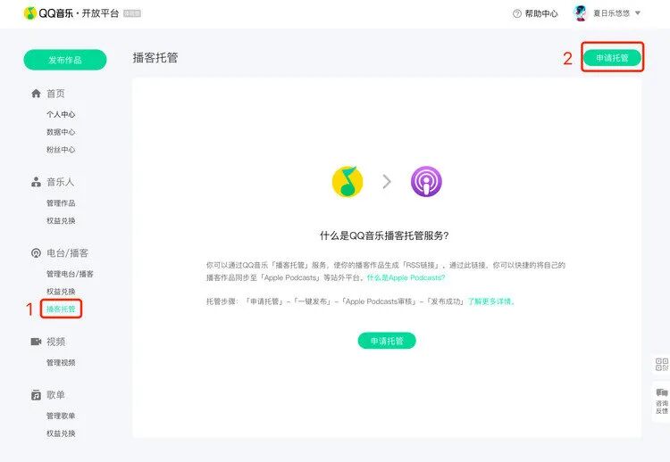This screenshot has height=462, width=670.
Task: Click the help question mark icon
Action: pos(516,13)
